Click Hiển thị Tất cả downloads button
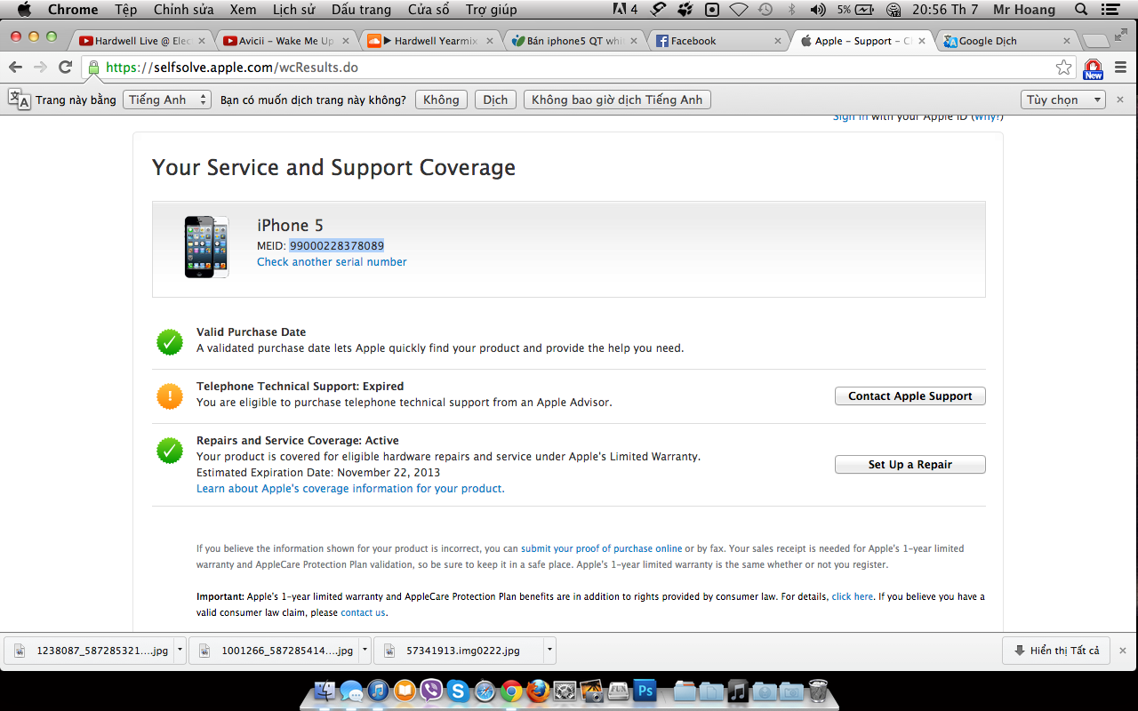This screenshot has width=1138, height=711. (1055, 651)
